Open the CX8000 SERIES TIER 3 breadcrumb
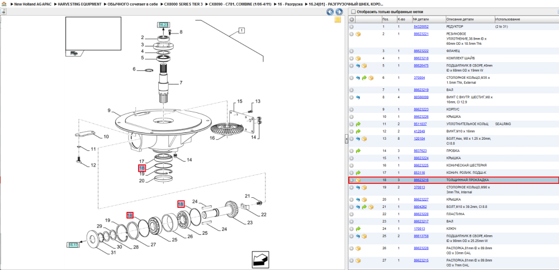This screenshot has width=559, height=270. coord(183,4)
